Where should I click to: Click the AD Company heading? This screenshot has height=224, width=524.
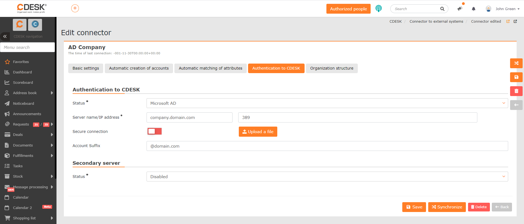(87, 47)
